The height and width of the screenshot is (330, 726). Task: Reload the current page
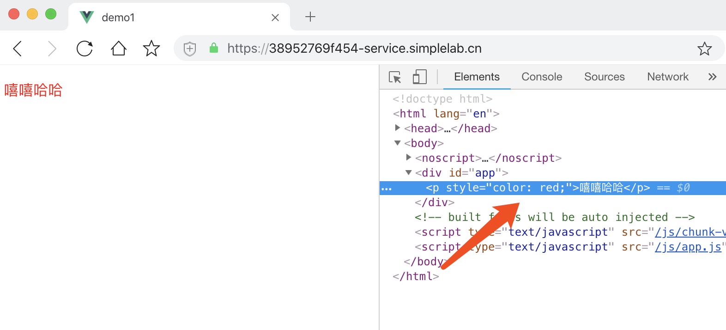(85, 49)
